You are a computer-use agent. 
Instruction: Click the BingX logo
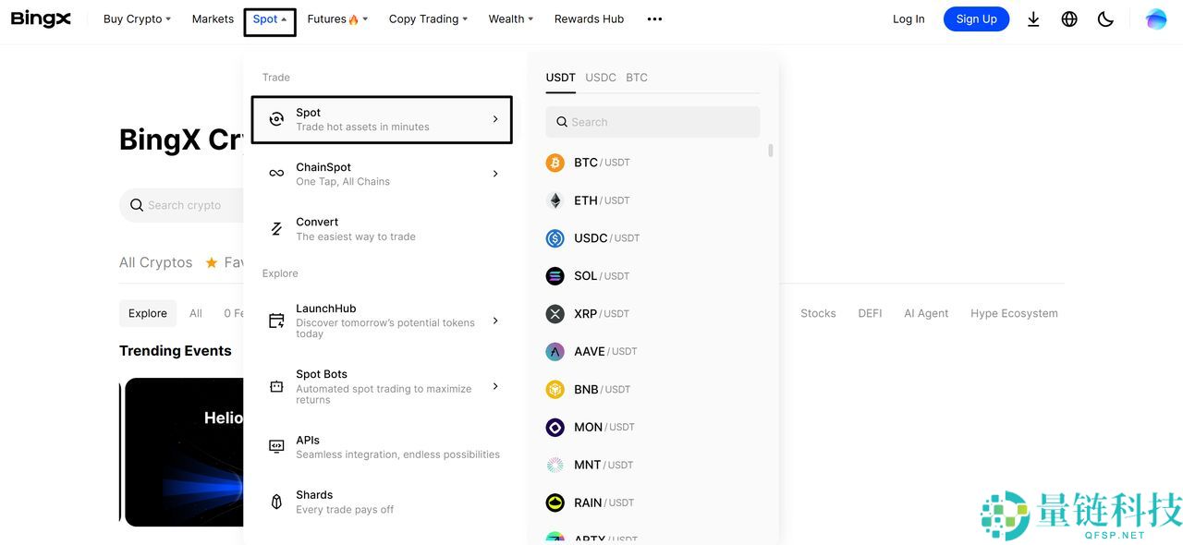pyautogui.click(x=41, y=18)
